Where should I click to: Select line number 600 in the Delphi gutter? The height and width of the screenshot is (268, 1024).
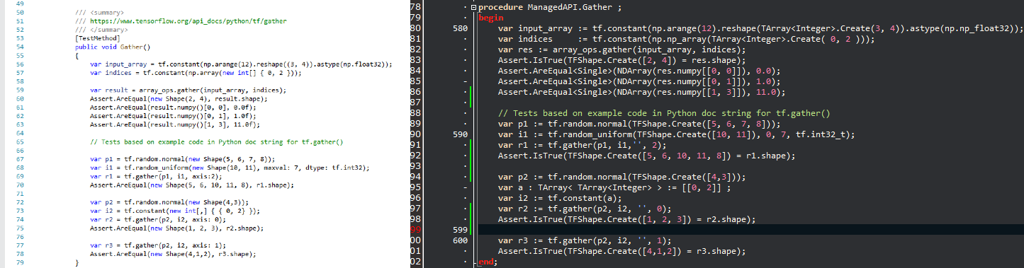click(459, 240)
